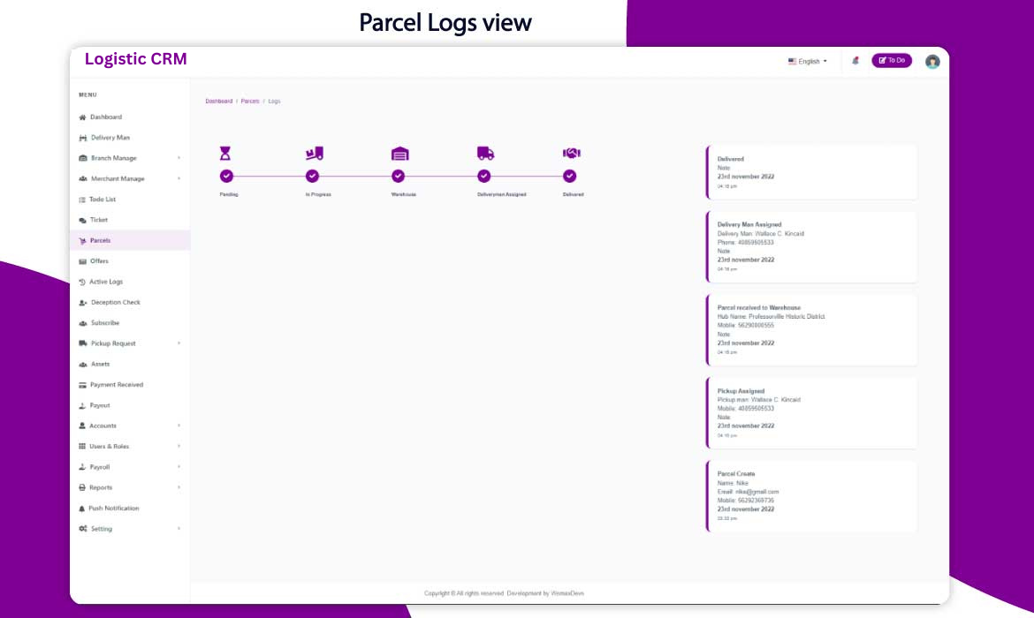Click the Parcels breadcrumb link

(x=250, y=102)
